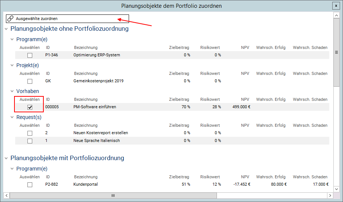Click the horizontal scrollbar thumb
This screenshot has height=202, width=343.
click(x=113, y=195)
